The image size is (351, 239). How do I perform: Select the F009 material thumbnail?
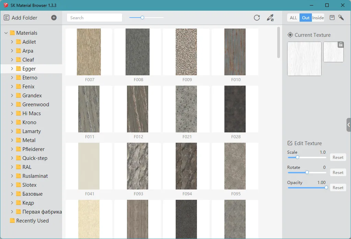coord(186,52)
